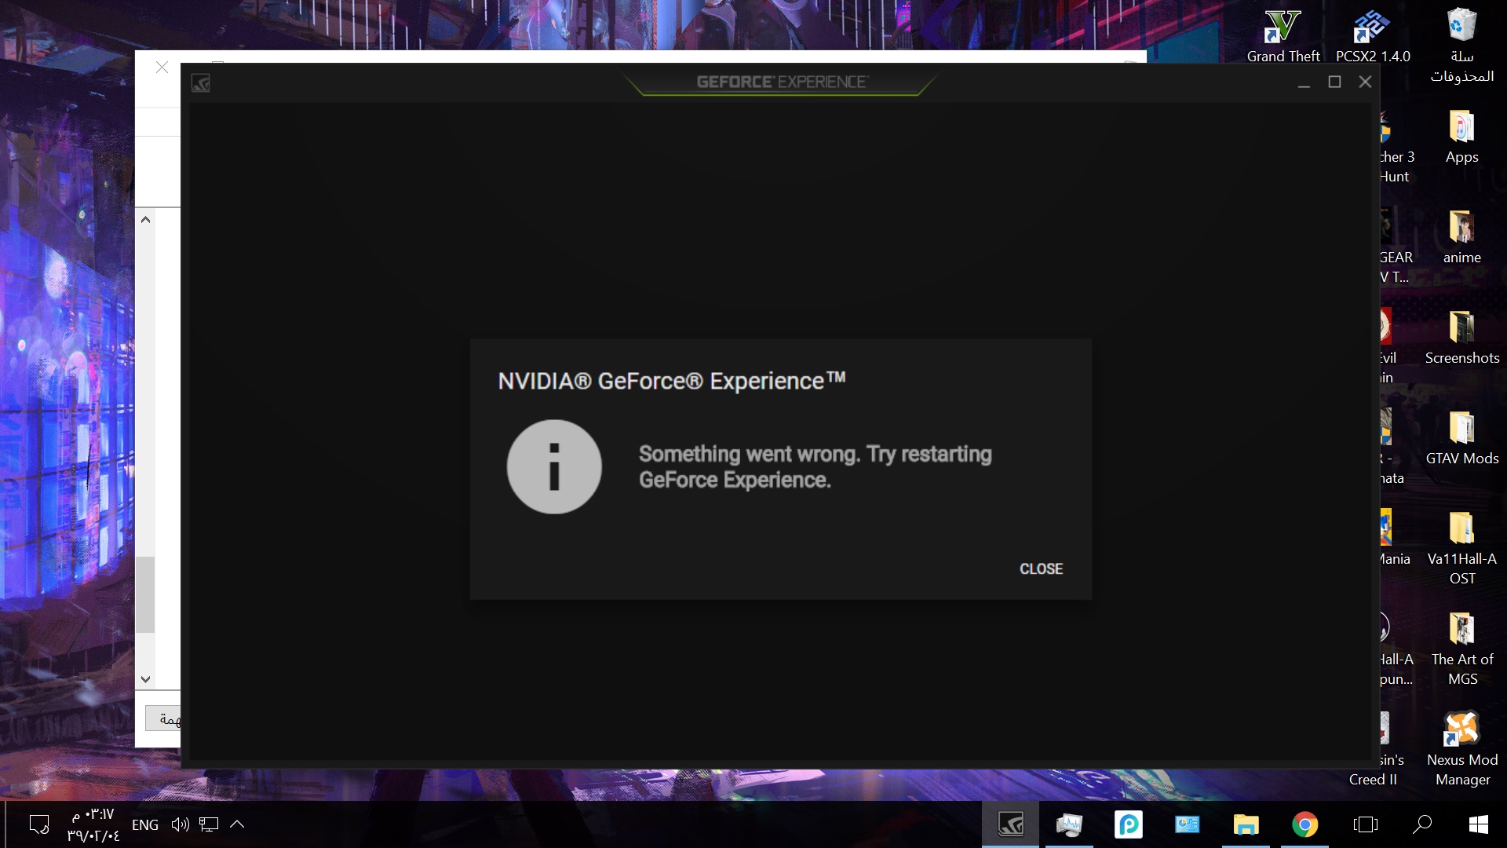Show hidden system tray icons
Screen dimensions: 1507x848
237,824
